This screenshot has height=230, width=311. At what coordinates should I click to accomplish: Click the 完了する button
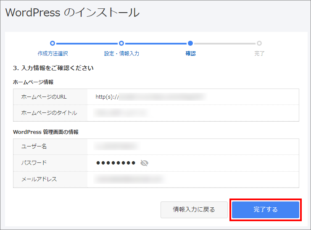pyautogui.click(x=266, y=209)
